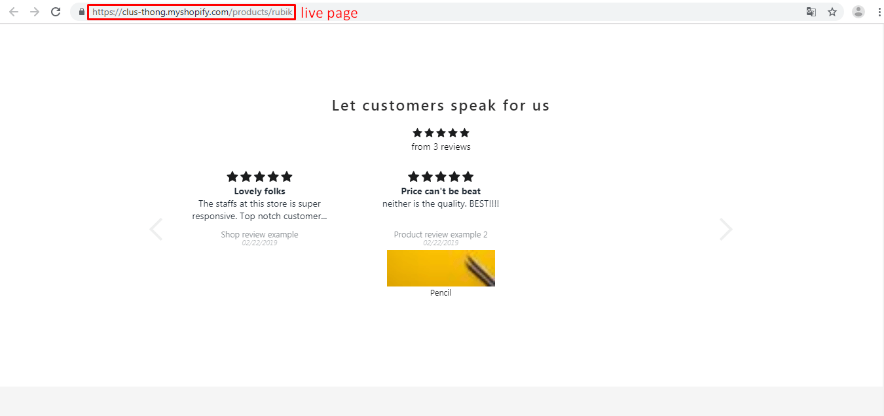Open the 'Pencil' product link

pos(441,293)
